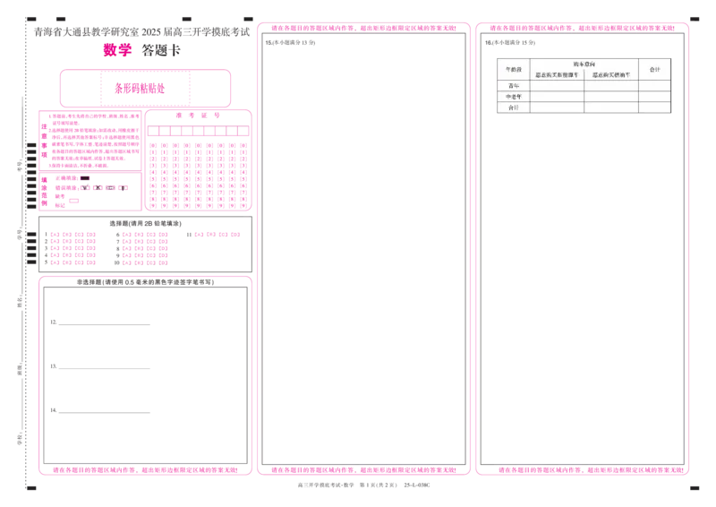
Task: Select the second multiple-choice bubble block
Action: pos(145,247)
